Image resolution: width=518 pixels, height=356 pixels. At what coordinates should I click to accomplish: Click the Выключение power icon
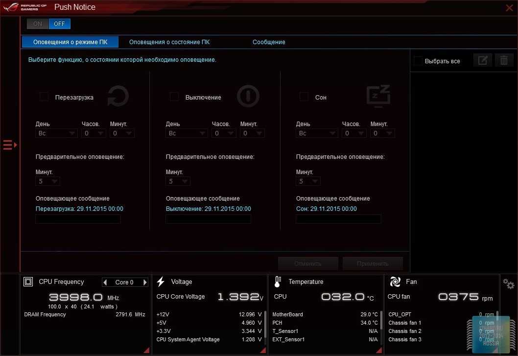[x=248, y=96]
